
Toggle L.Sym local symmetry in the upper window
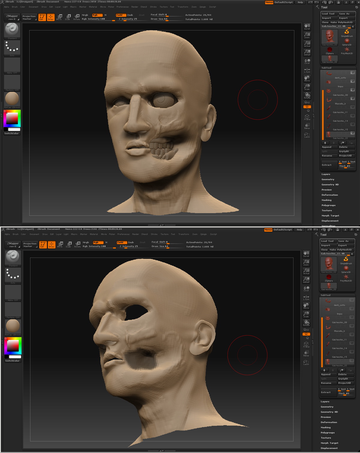tap(307, 70)
